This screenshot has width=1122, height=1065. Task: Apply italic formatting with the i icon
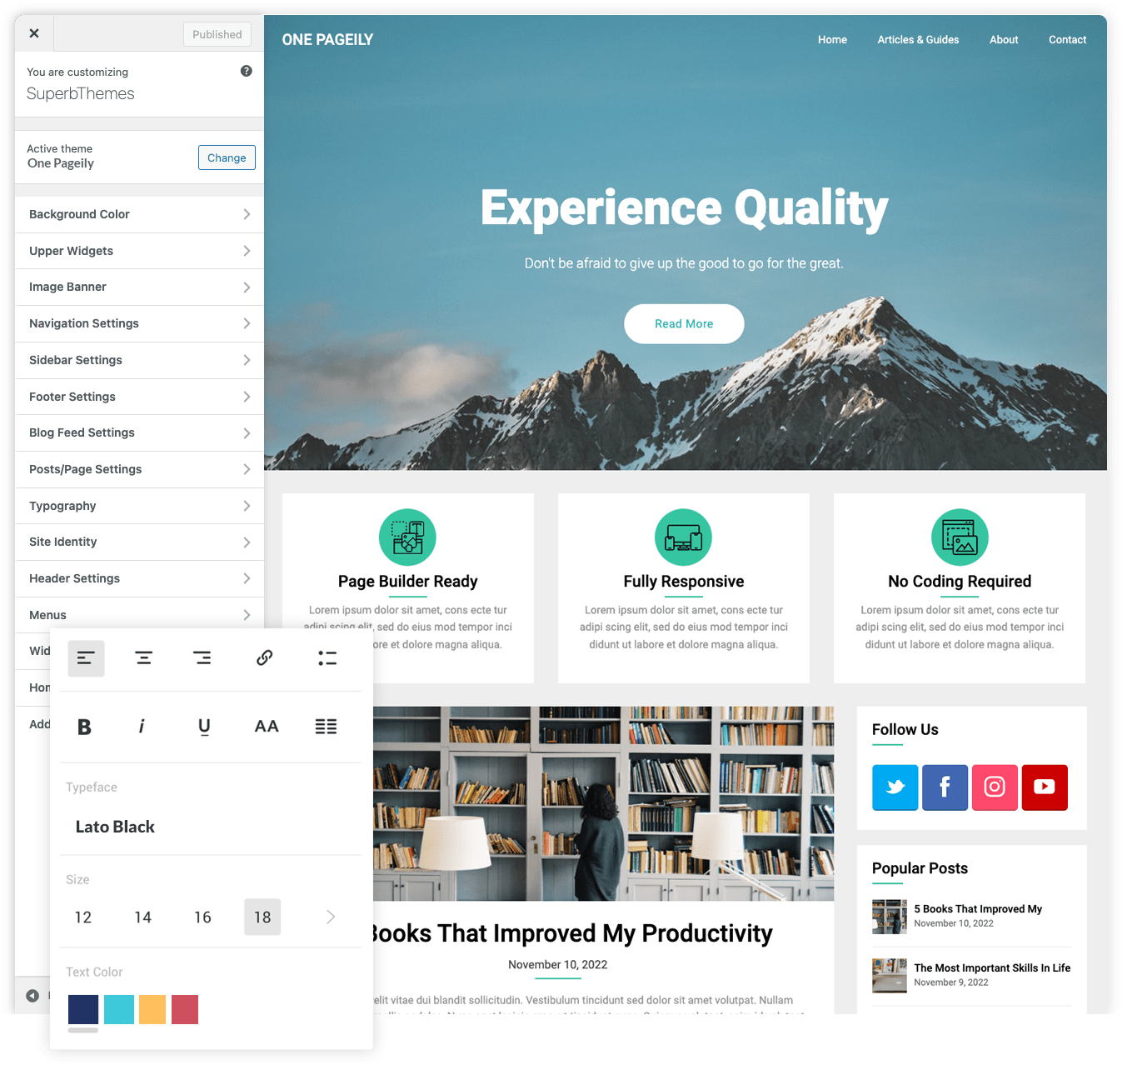coord(142,727)
